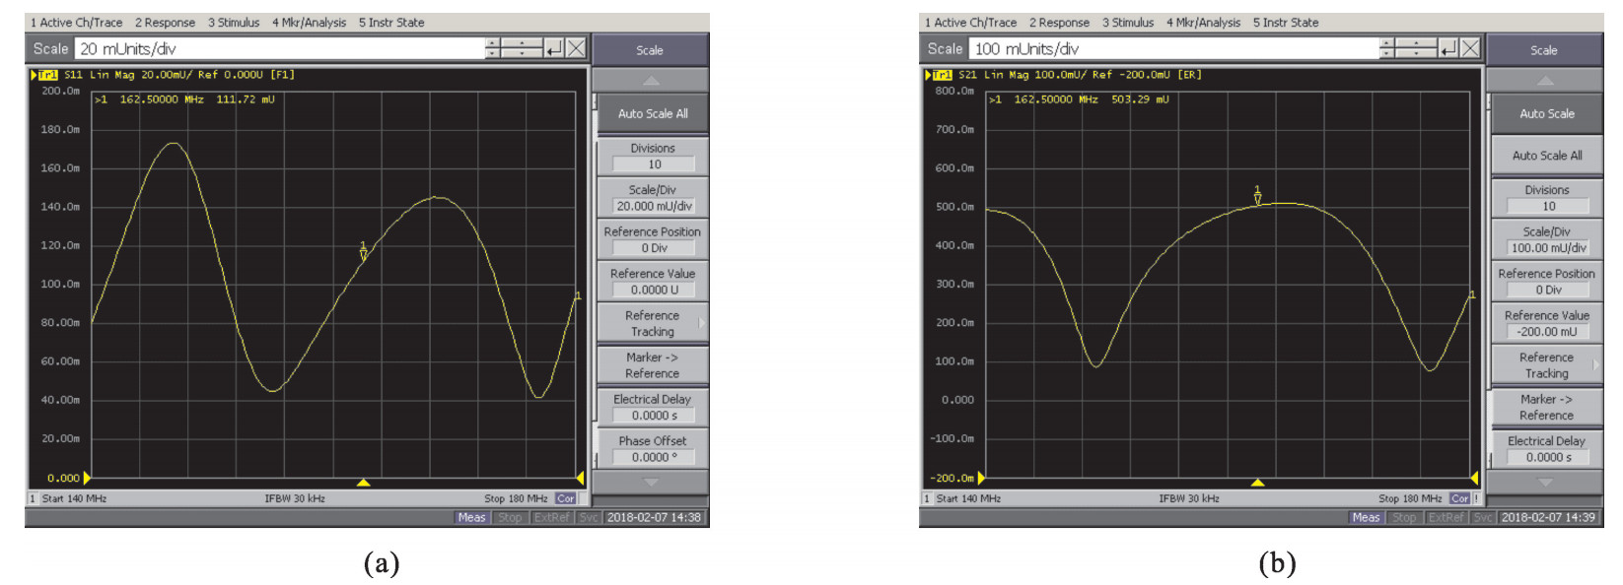Toggle the Stop indicator in the left status bar
The image size is (1623, 585).
[510, 517]
